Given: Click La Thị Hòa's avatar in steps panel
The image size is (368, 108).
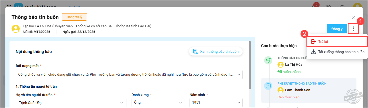Looking at the screenshot, I should [x=281, y=64].
